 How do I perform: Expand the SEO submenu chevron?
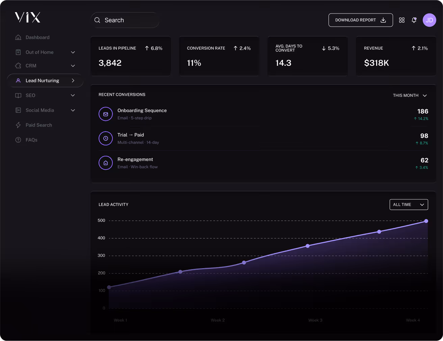(x=73, y=95)
